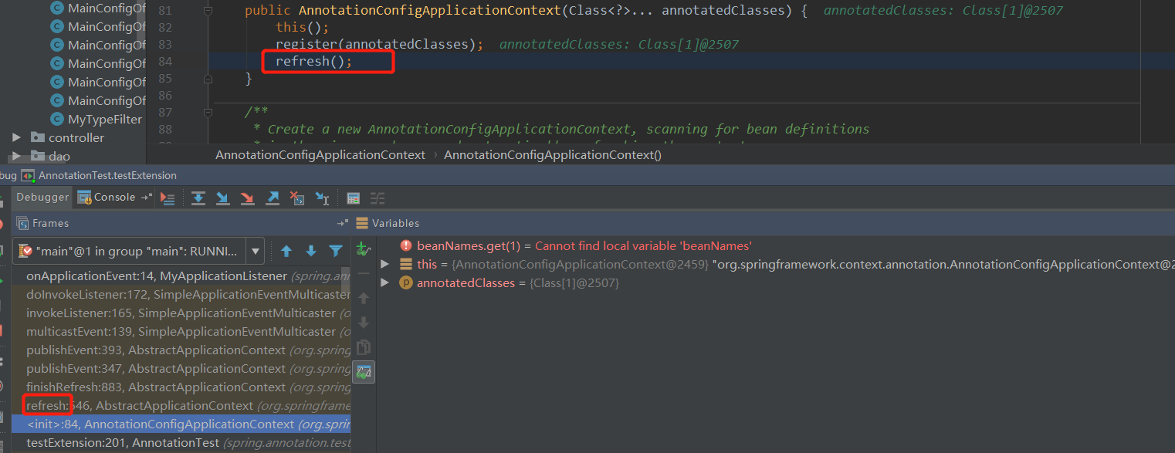The height and width of the screenshot is (453, 1175).
Task: Click AnnotationConfigApplicationContext class breadcrumb
Action: click(x=320, y=154)
